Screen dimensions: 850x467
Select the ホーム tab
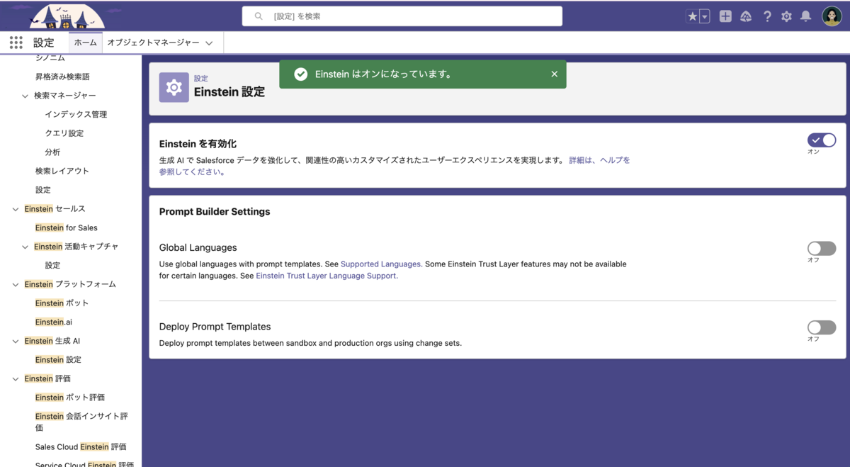point(86,43)
